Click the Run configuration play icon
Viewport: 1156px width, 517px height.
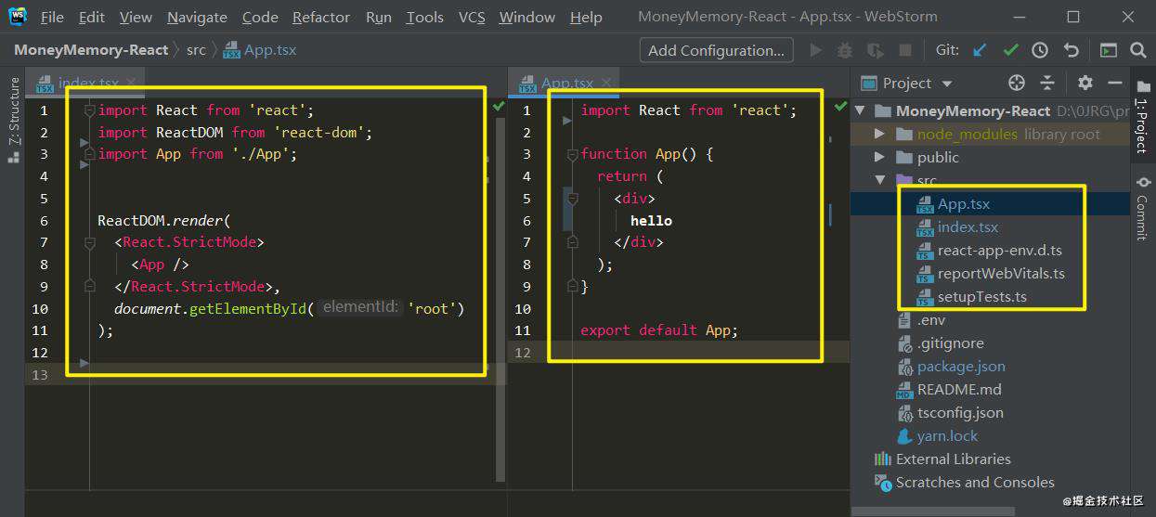click(x=816, y=50)
